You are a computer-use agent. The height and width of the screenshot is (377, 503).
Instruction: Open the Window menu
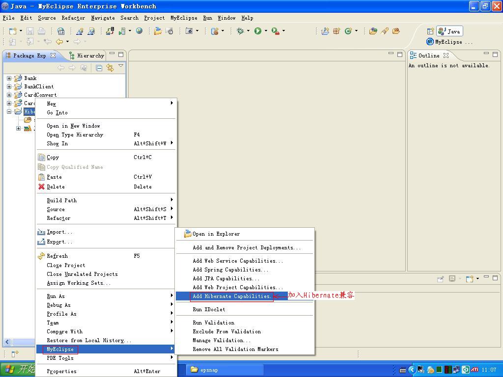coord(226,18)
